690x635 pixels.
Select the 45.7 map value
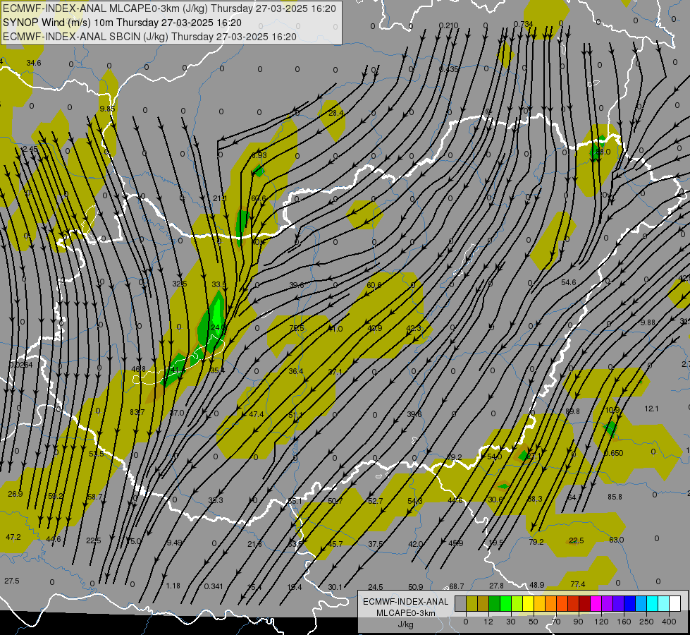tap(335, 544)
